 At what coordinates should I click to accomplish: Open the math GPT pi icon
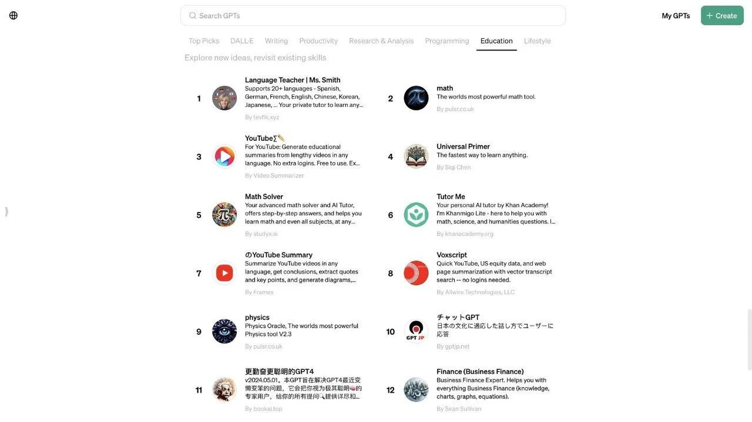coord(416,98)
